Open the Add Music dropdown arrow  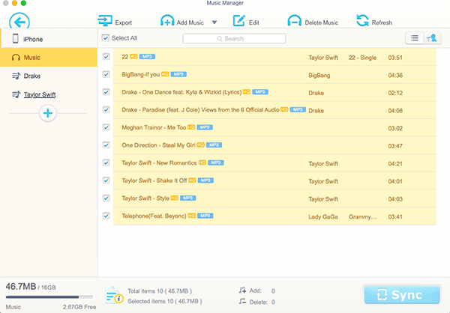(x=214, y=22)
